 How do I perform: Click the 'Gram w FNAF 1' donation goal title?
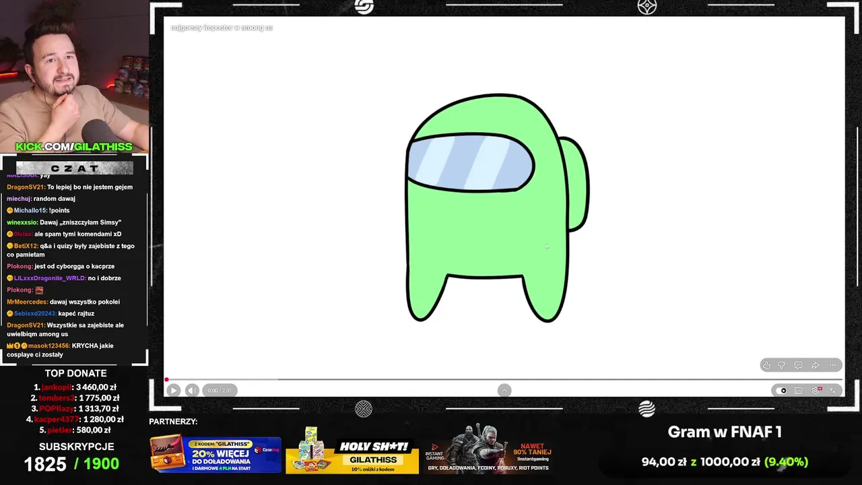725,432
